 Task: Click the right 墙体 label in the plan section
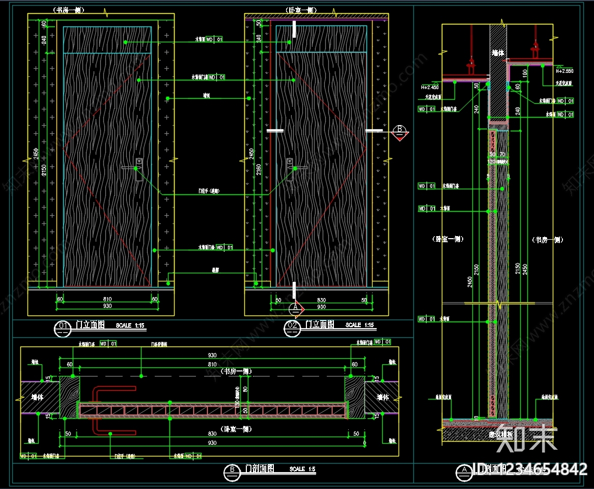point(383,397)
